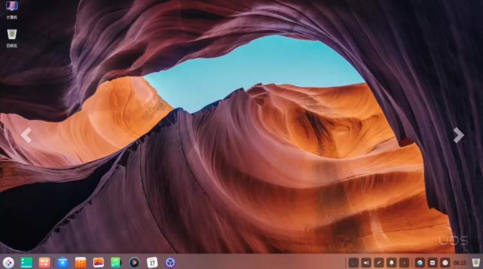Viewport: 483px width, 269px height.
Task: Open the launcher at the dock's left end
Action: 8,262
